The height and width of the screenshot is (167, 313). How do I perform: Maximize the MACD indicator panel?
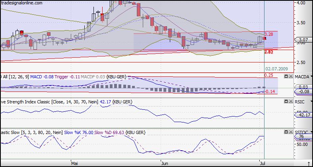(x=286, y=76)
